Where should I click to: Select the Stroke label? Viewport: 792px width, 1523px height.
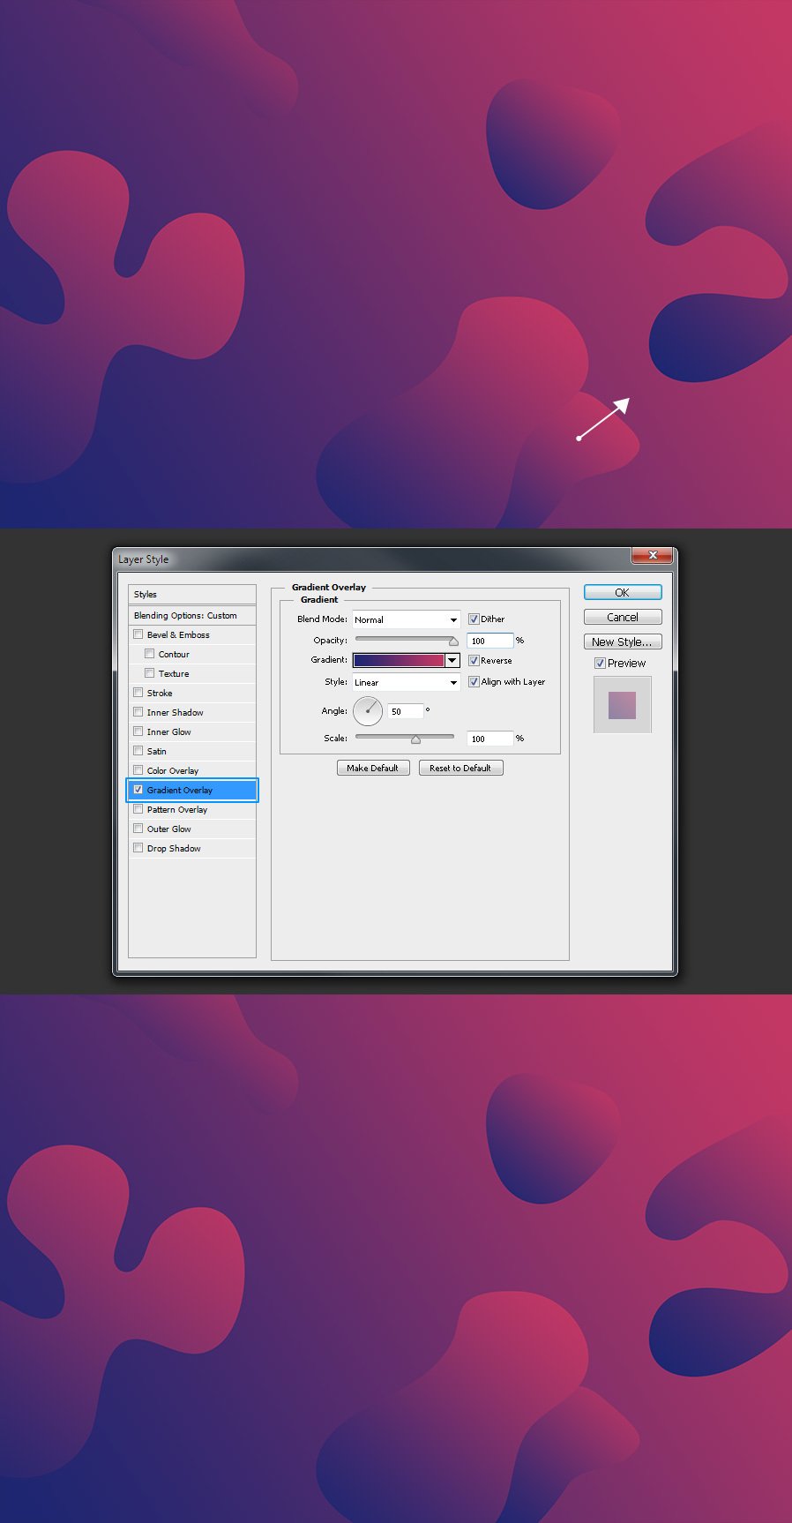160,693
